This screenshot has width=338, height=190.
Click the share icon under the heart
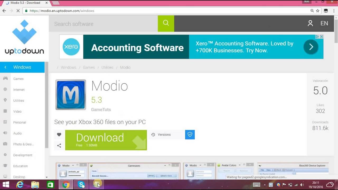point(59,145)
